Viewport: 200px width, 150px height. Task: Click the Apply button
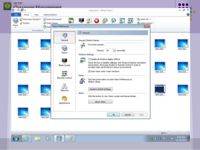pos(141,115)
